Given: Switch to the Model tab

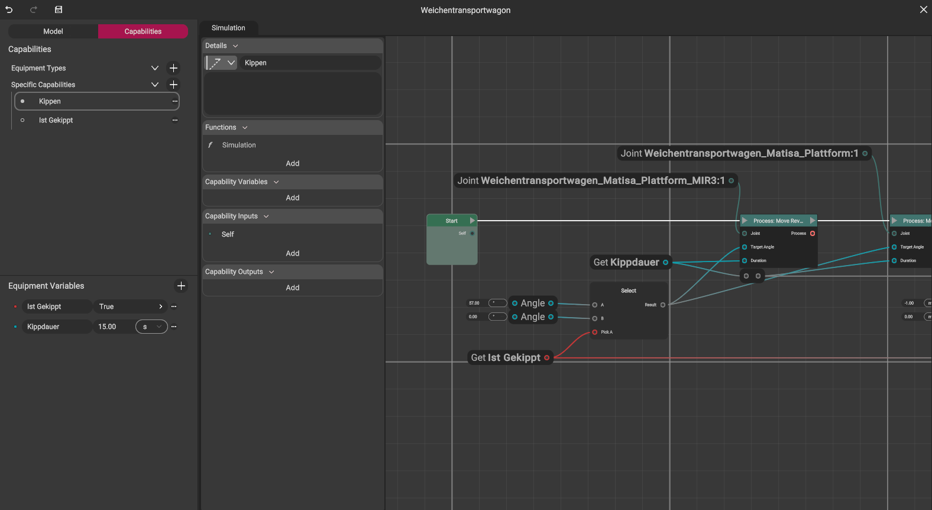Looking at the screenshot, I should [53, 31].
